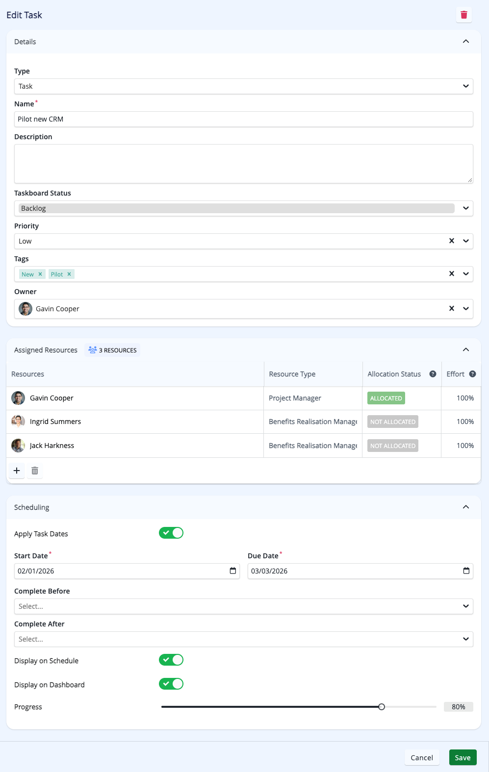
Task: Click the 80% progress value box
Action: (459, 707)
